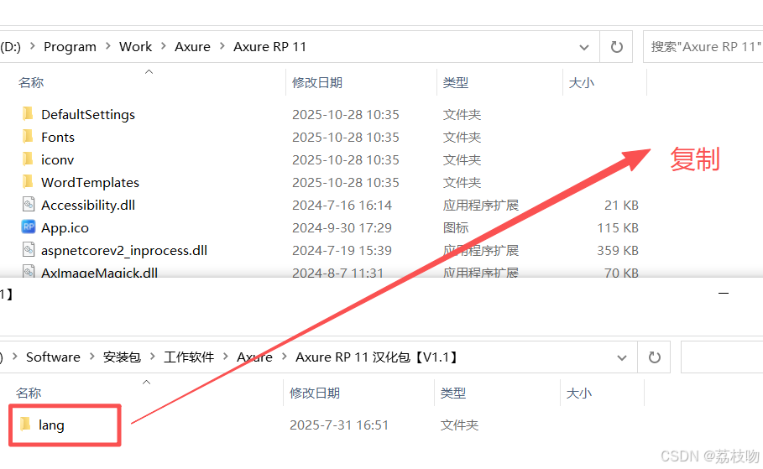The height and width of the screenshot is (469, 763).
Task: Select the App.ico RP icon
Action: (x=29, y=227)
